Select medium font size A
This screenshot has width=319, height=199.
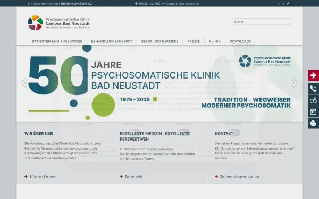coord(283,4)
